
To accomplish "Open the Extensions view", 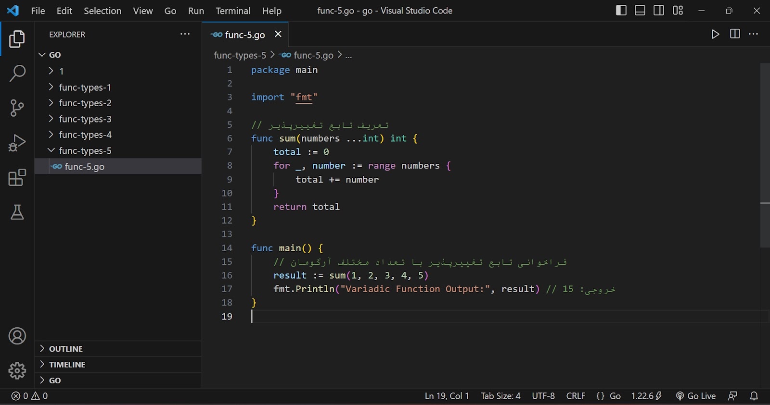I will pyautogui.click(x=17, y=177).
